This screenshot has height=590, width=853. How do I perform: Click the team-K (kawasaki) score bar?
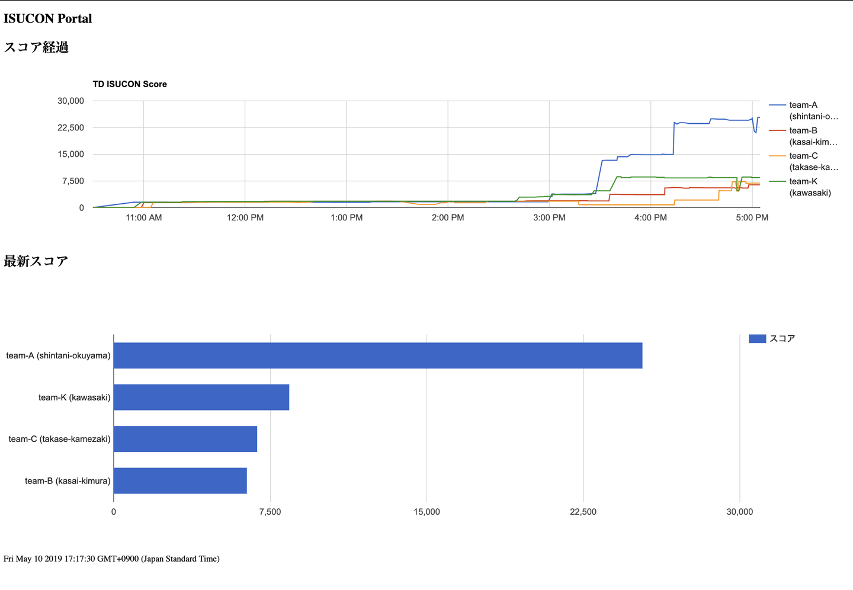[201, 397]
